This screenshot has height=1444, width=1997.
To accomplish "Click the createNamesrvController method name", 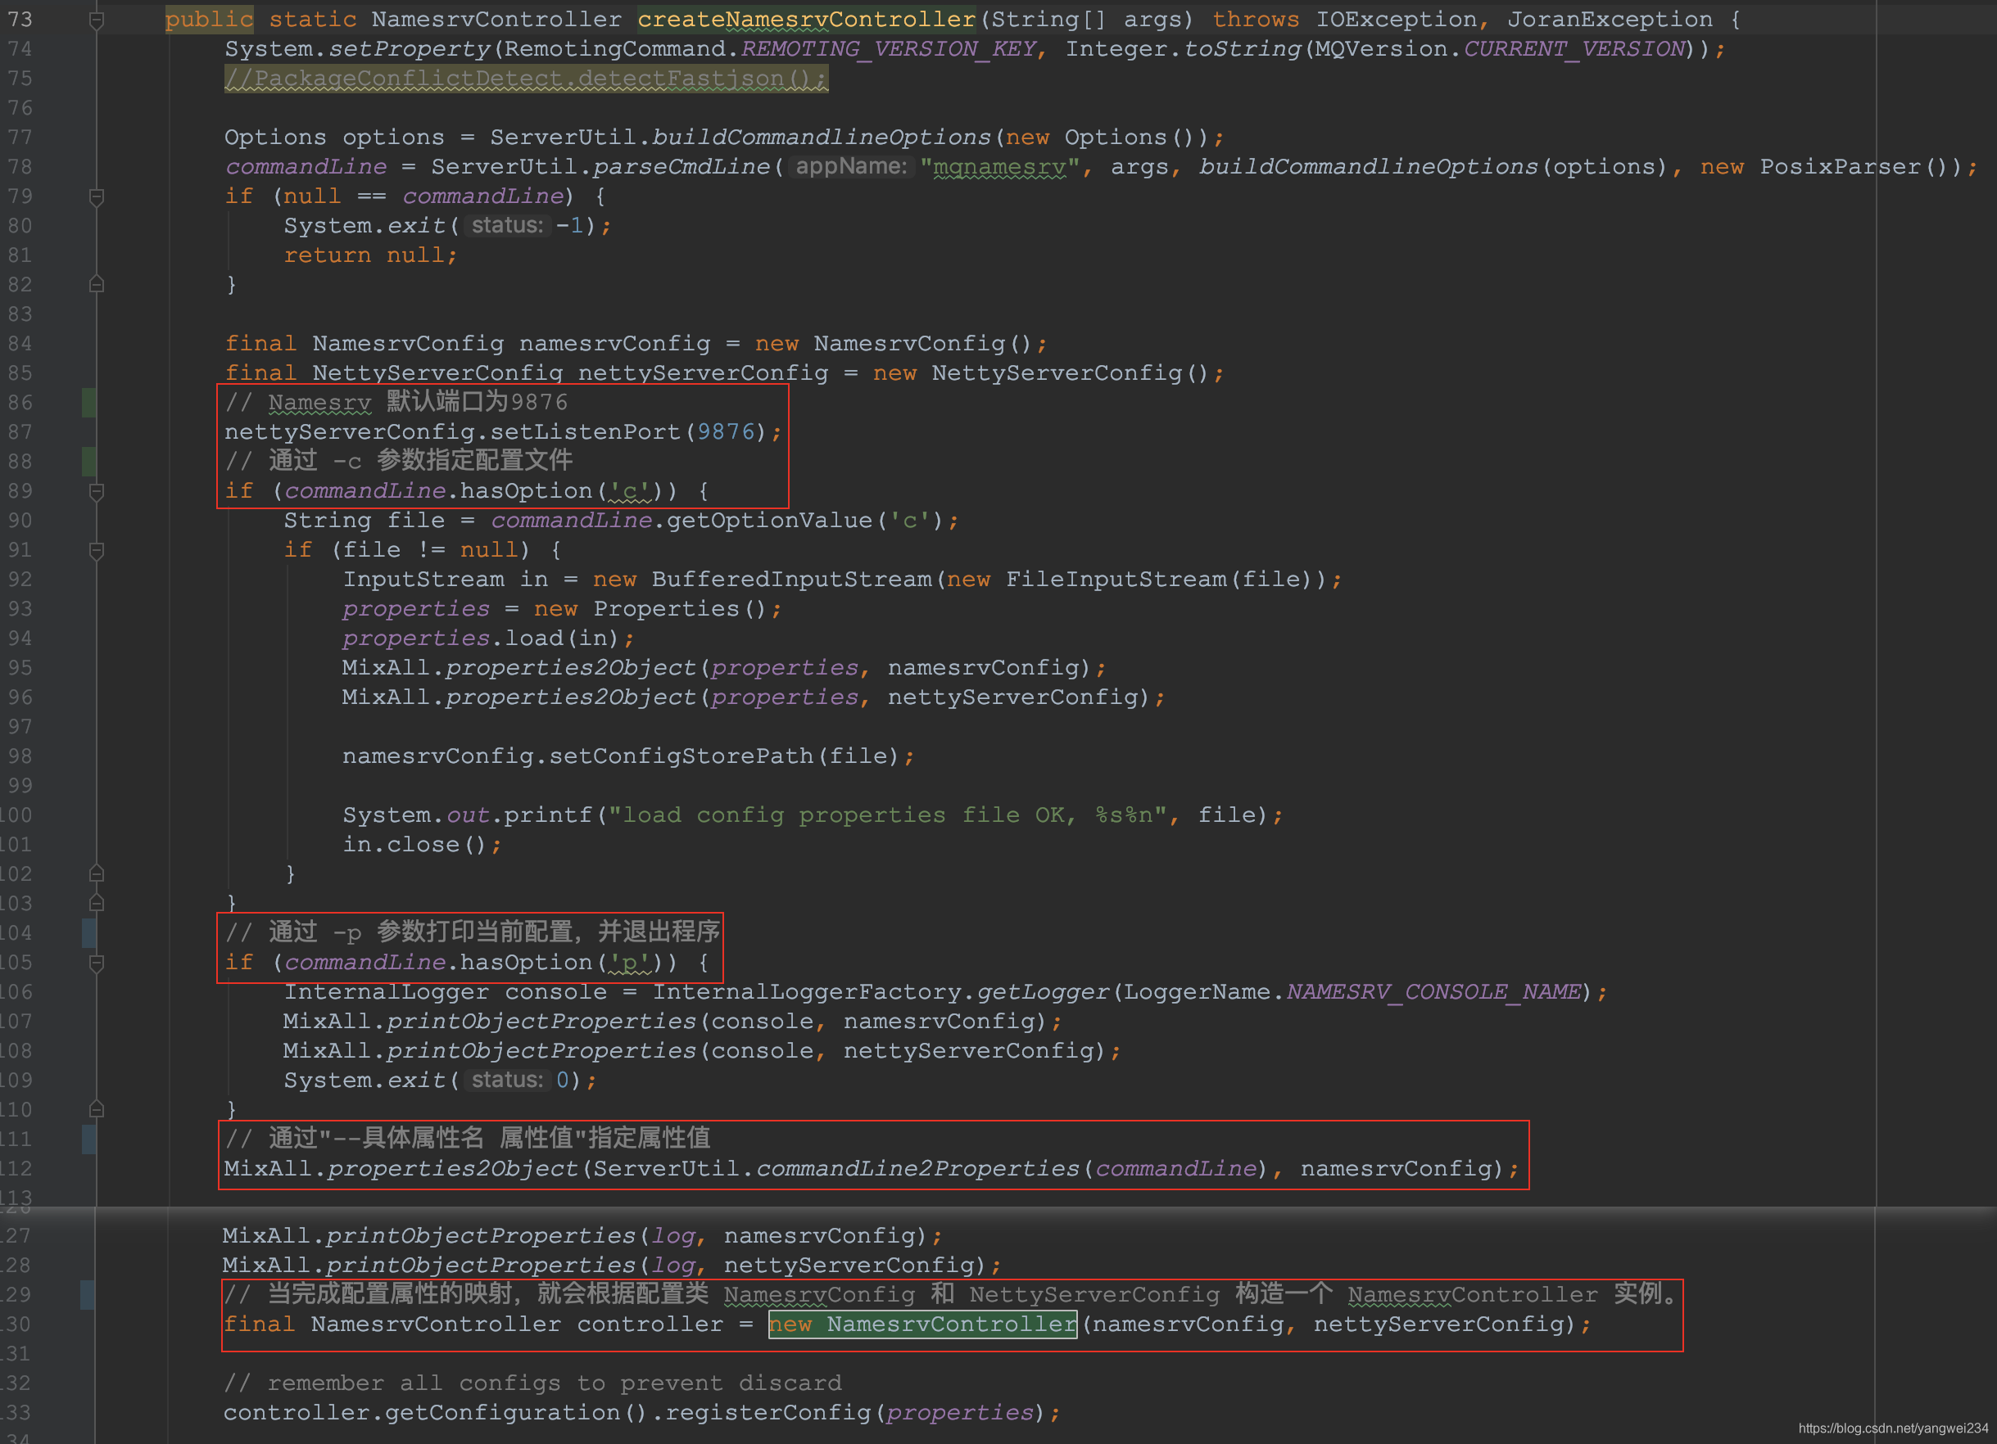I will pyautogui.click(x=806, y=20).
